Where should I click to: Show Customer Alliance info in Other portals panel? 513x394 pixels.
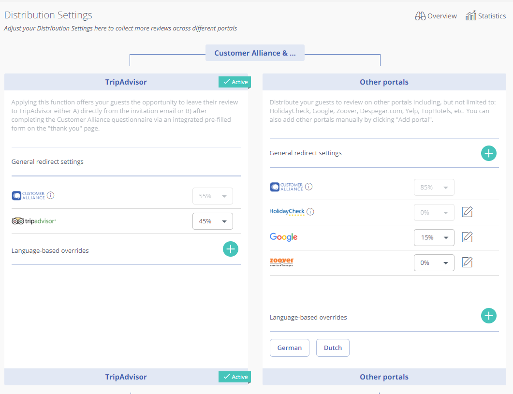click(x=309, y=187)
